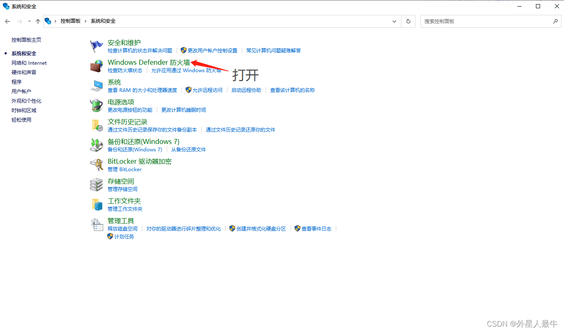Click 管理工作文件夹 link
Image resolution: width=564 pixels, height=332 pixels.
125,209
